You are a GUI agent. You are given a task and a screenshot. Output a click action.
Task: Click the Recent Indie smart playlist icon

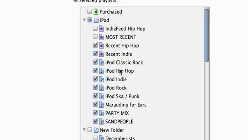click(102, 54)
